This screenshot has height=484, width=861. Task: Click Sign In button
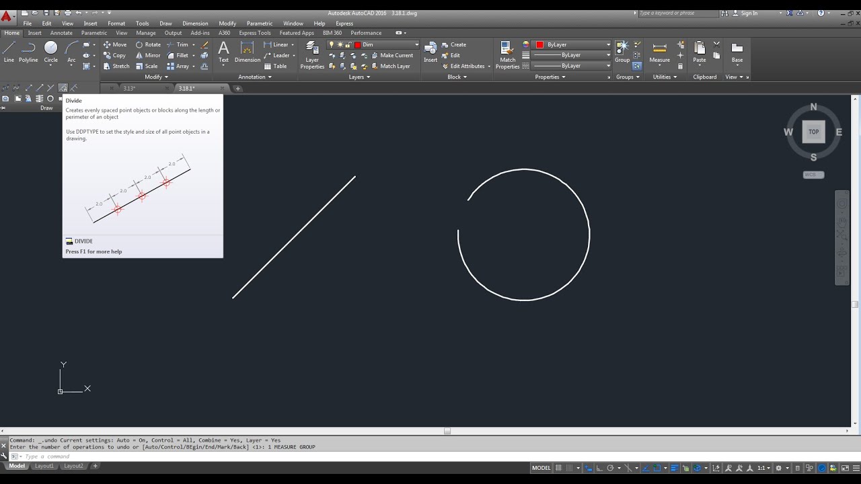745,13
